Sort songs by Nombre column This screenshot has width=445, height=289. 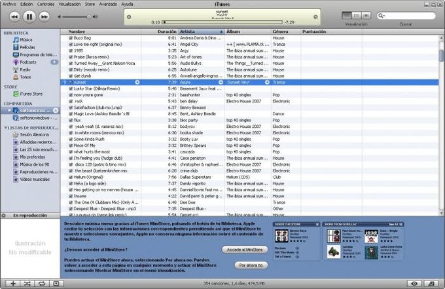point(104,31)
